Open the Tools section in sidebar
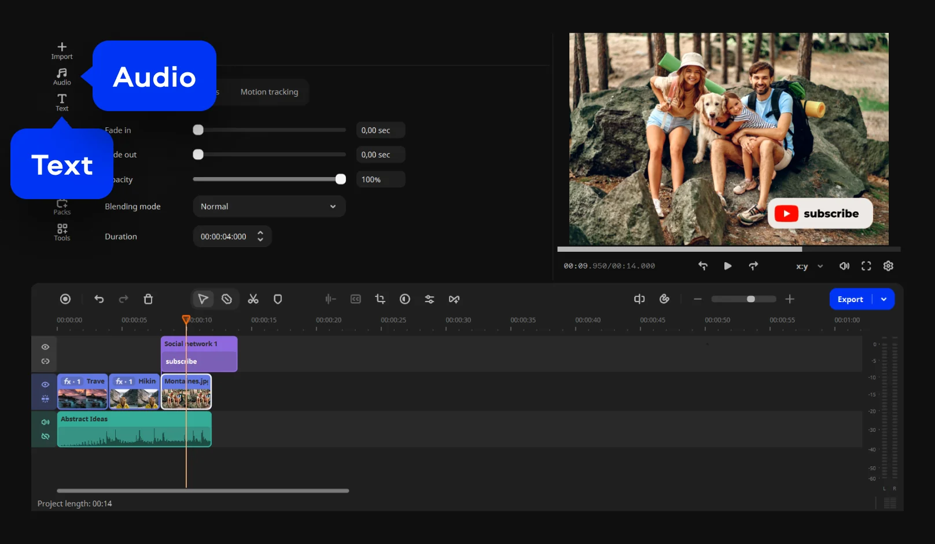Screen dimensions: 935x544 point(62,232)
